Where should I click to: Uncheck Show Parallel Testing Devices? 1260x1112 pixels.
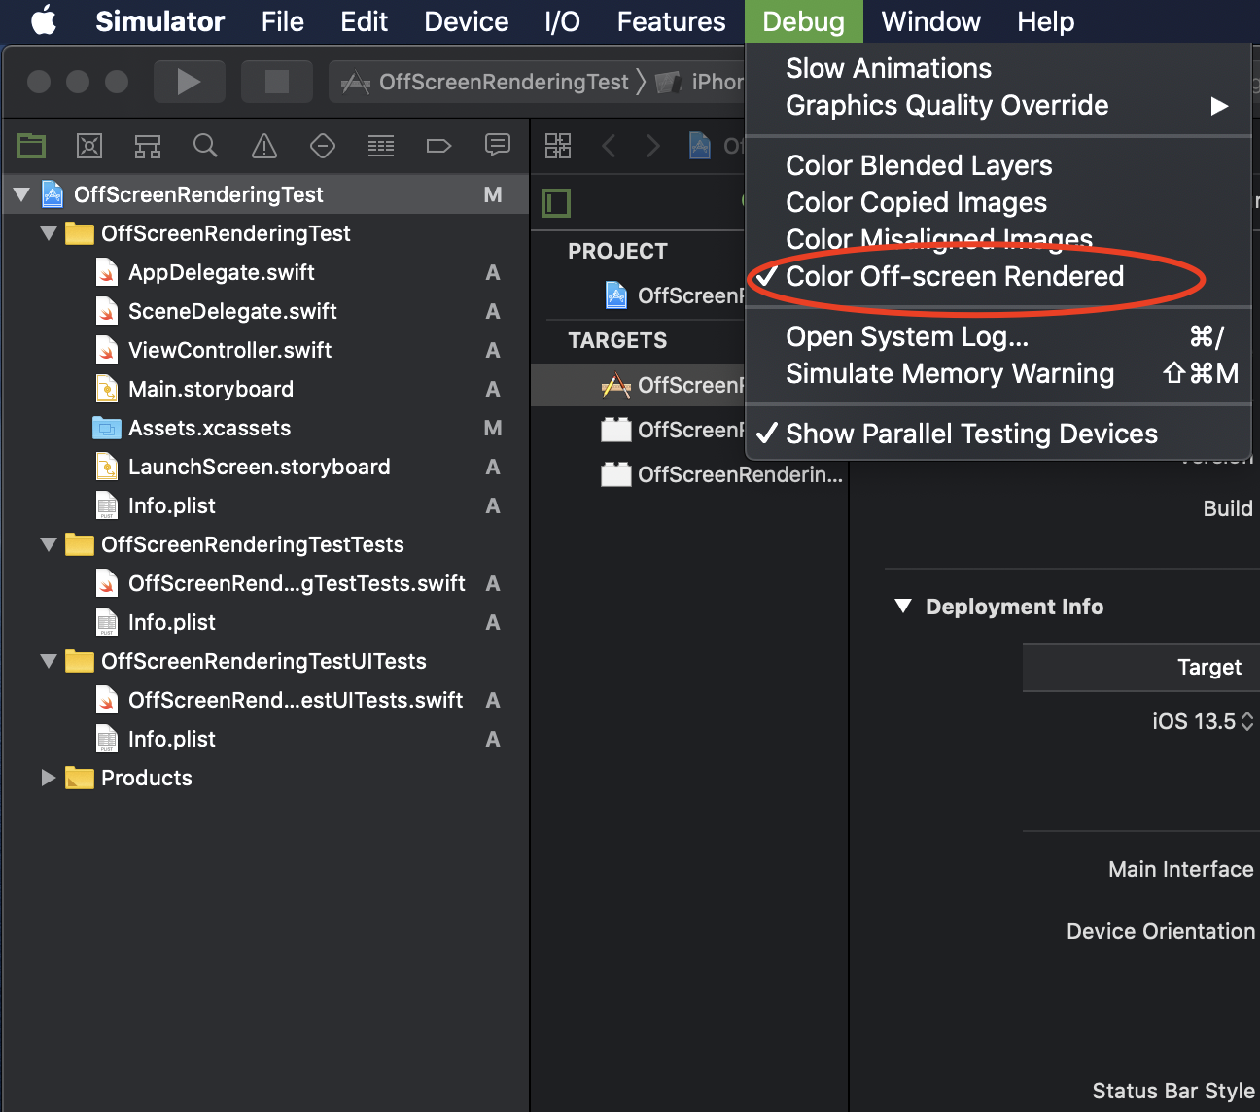coord(998,434)
